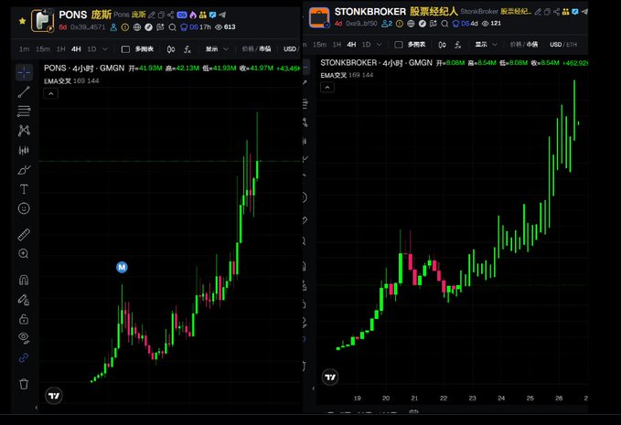Copy STONKBROKER address 0xe9..bf50
The height and width of the screenshot is (425, 621).
[361, 24]
